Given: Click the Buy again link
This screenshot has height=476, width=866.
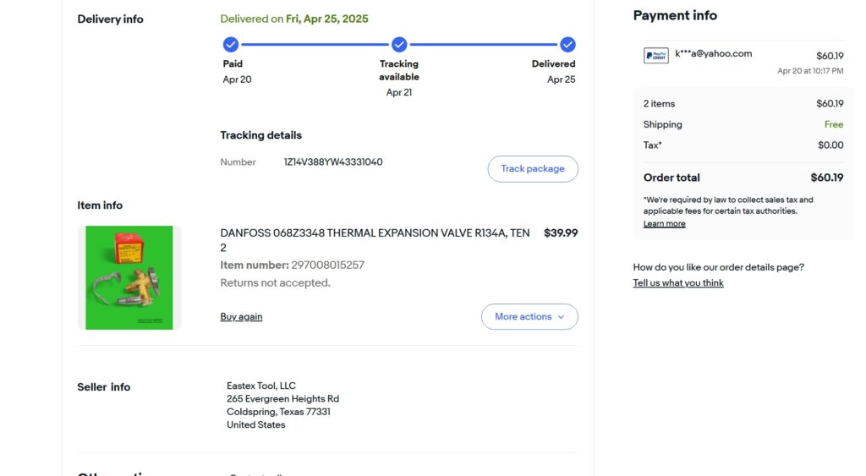Looking at the screenshot, I should pyautogui.click(x=241, y=316).
